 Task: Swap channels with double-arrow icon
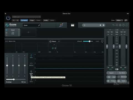click(x=114, y=77)
